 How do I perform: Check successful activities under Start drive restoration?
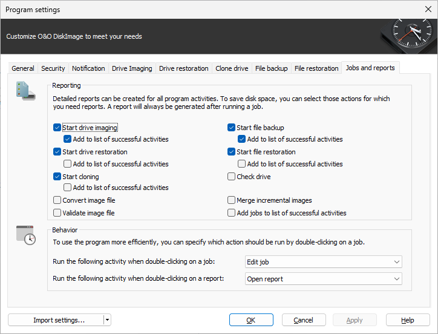click(x=67, y=164)
